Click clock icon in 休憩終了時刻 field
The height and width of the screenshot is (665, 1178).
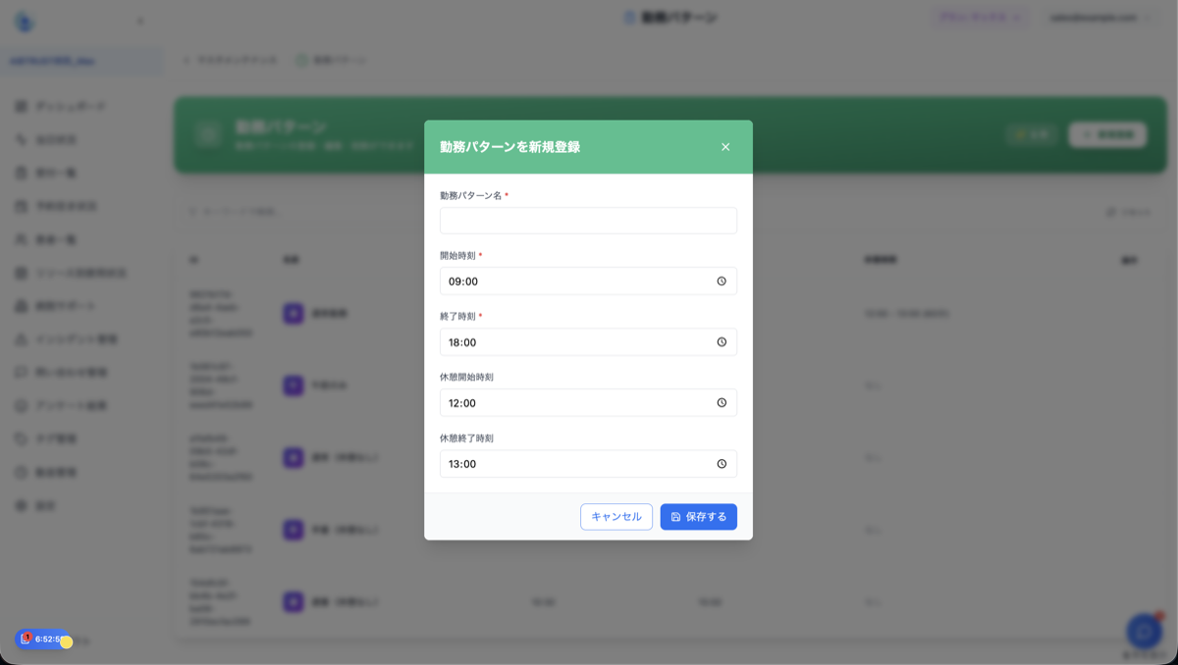tap(722, 464)
